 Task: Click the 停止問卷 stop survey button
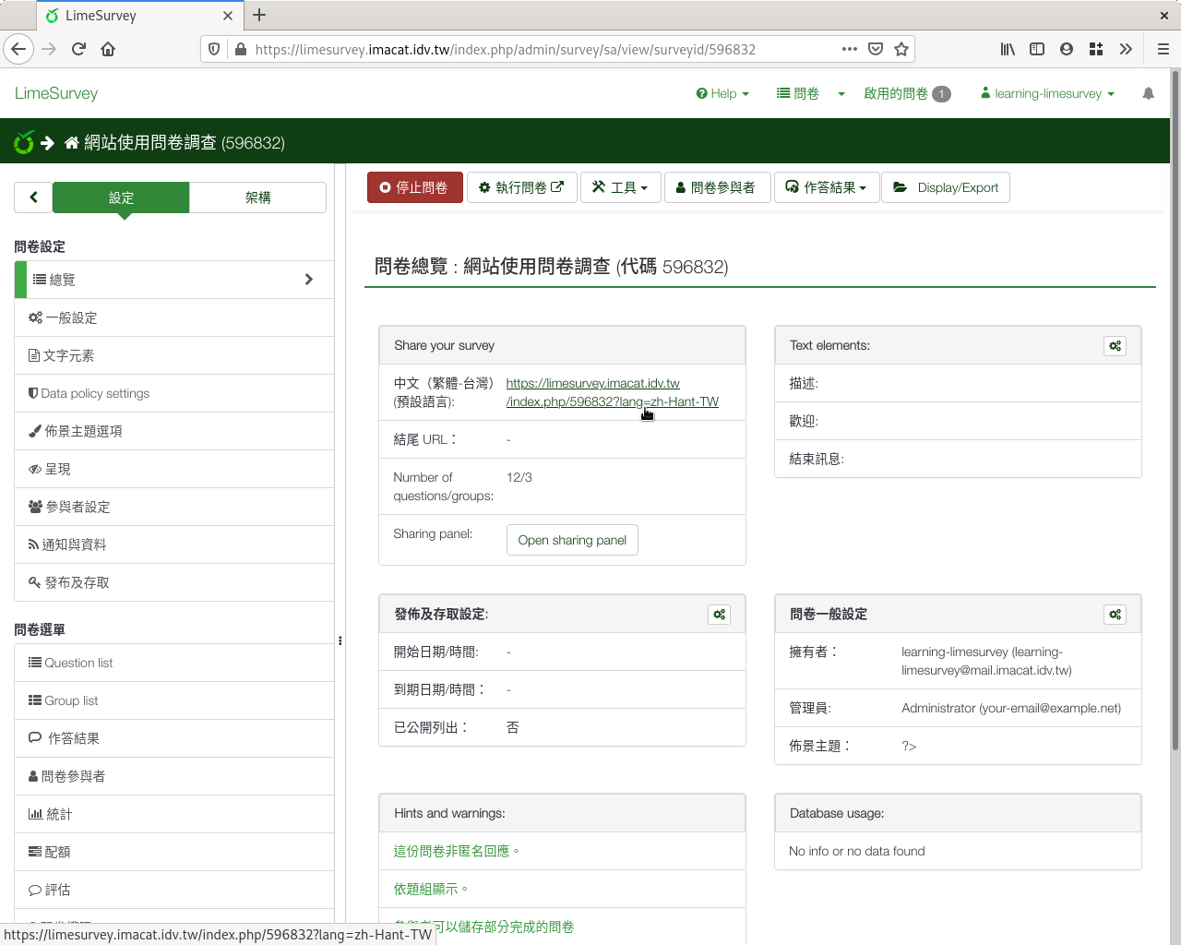[x=415, y=187]
